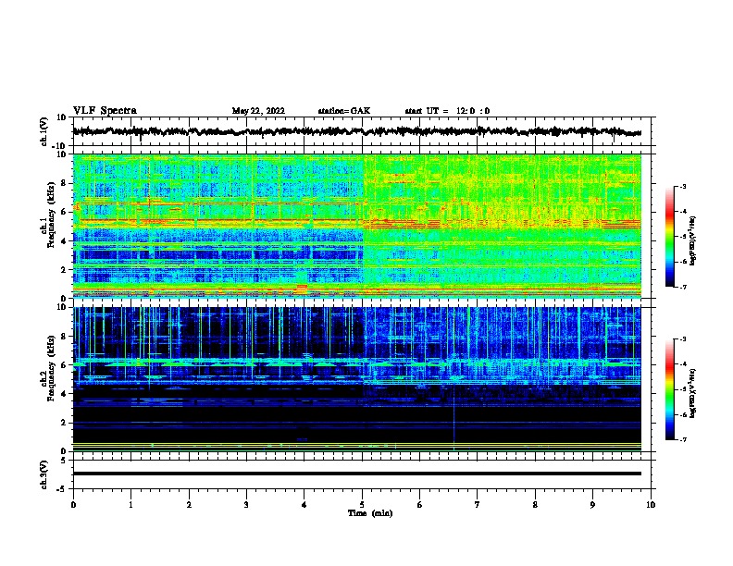The image size is (733, 566).
Task: Click the 4 kHz tick on ch.2 frequency axis
Action: click(x=64, y=394)
